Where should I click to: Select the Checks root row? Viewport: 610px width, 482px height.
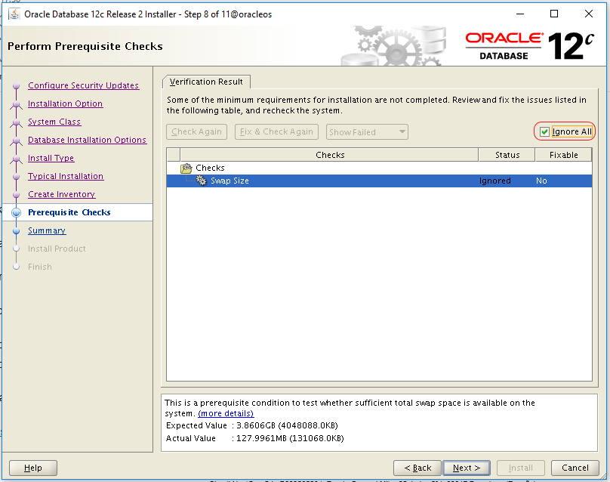coord(379,168)
